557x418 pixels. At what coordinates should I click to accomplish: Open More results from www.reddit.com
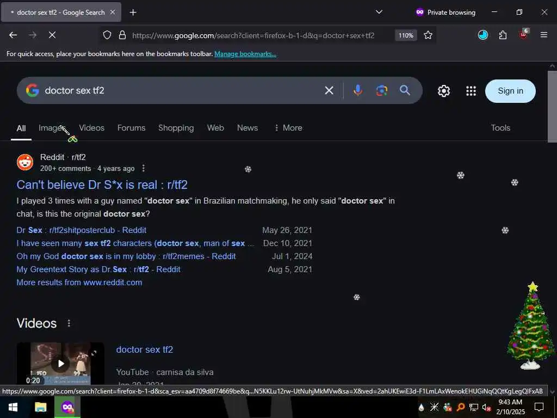(x=79, y=282)
